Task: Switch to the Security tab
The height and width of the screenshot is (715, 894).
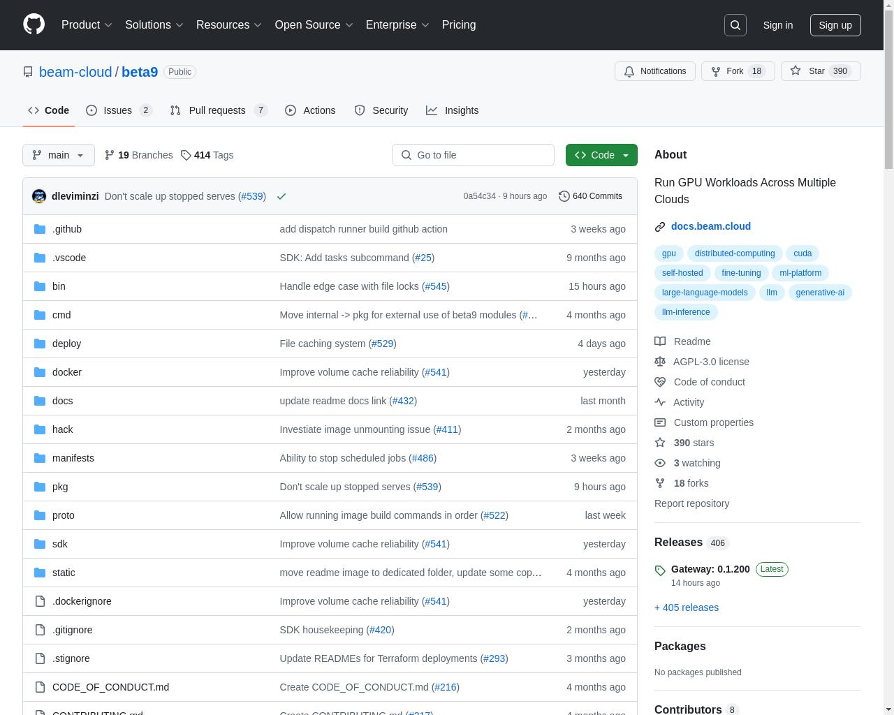Action: coord(381,110)
